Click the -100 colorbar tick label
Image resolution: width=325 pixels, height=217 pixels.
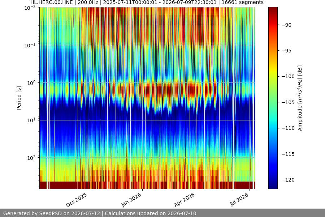coord(288,76)
